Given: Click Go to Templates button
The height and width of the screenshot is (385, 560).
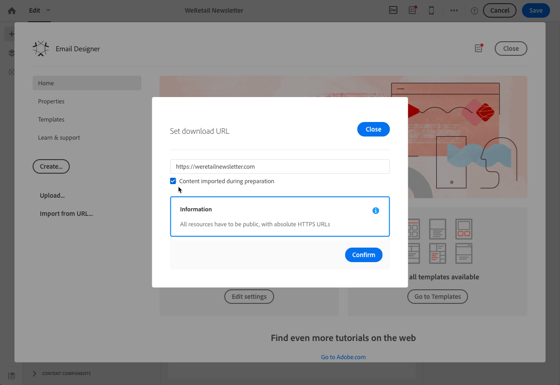Looking at the screenshot, I should (x=438, y=297).
